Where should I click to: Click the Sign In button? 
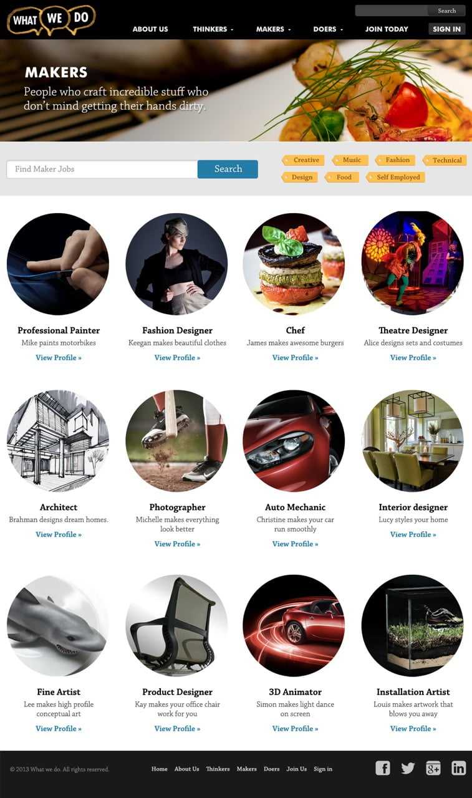click(x=447, y=29)
